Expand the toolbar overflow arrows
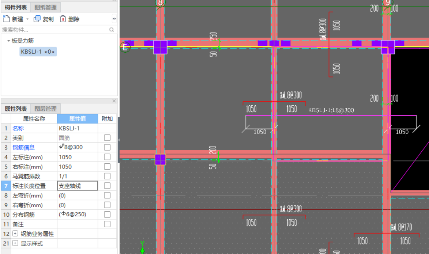 [114, 19]
